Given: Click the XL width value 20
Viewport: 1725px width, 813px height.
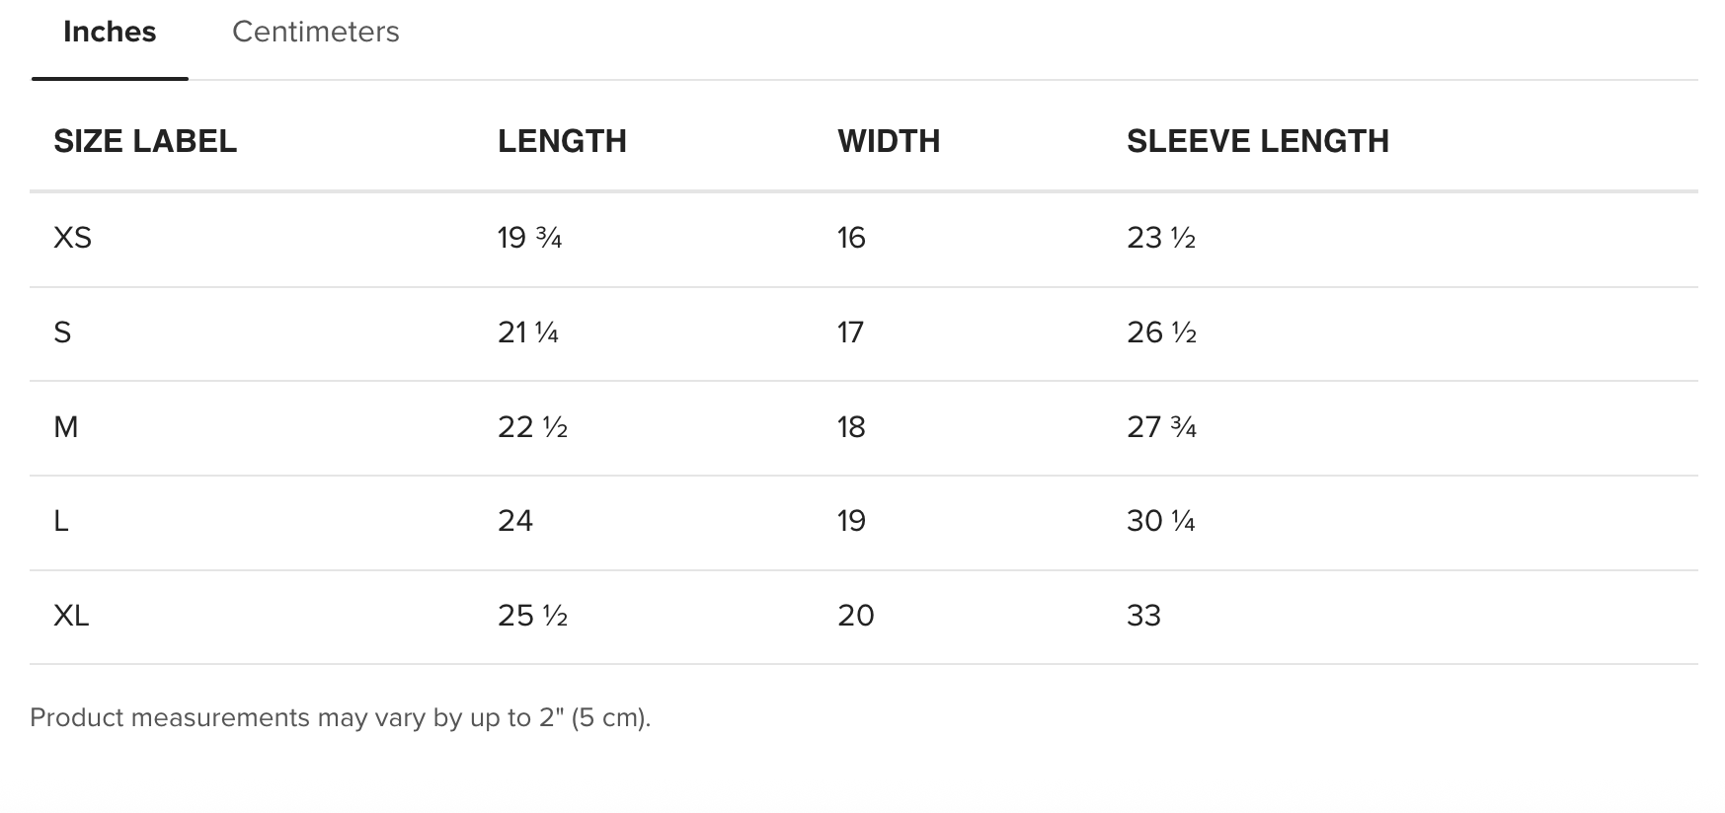Looking at the screenshot, I should click(x=855, y=616).
